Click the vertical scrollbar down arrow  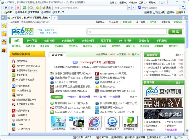pos(187,131)
